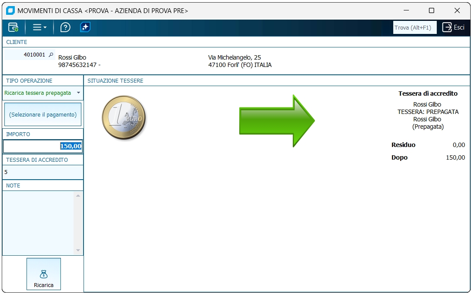Click the Tessera di accredito heading text
Image resolution: width=472 pixels, height=294 pixels.
coord(428,94)
